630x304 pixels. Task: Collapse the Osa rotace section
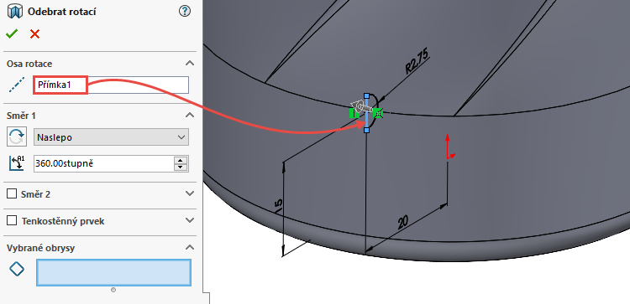[190, 64]
